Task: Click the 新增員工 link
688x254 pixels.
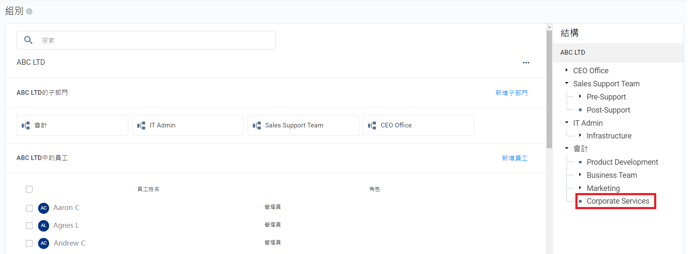Action: point(515,158)
